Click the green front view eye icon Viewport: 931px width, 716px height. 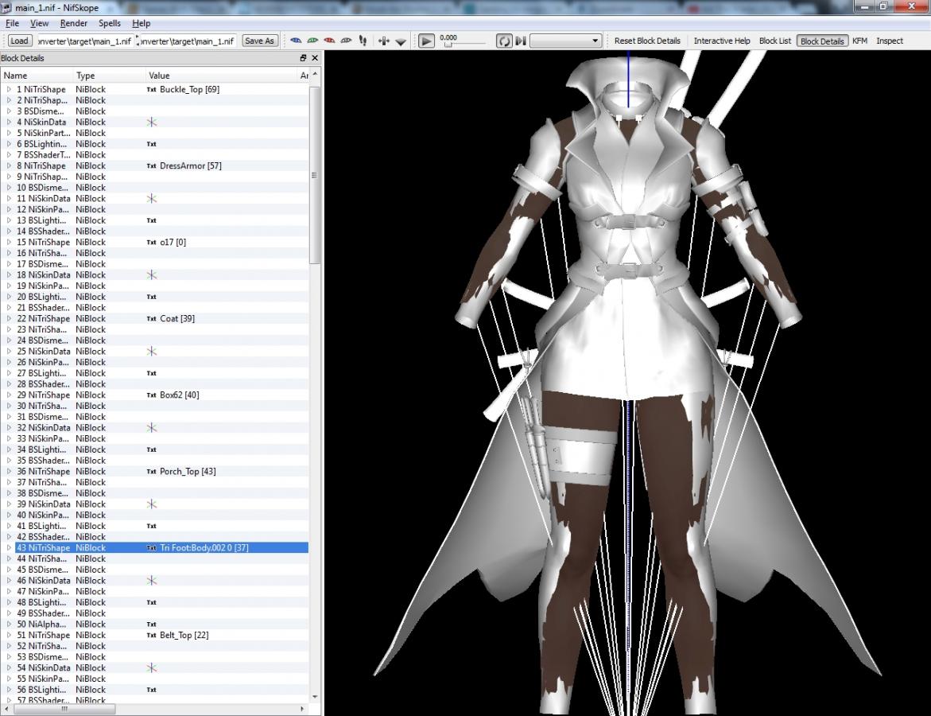click(312, 41)
